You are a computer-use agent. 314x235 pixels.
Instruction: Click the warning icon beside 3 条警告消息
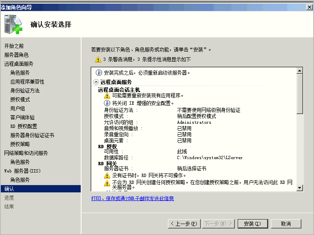[x=98, y=60]
